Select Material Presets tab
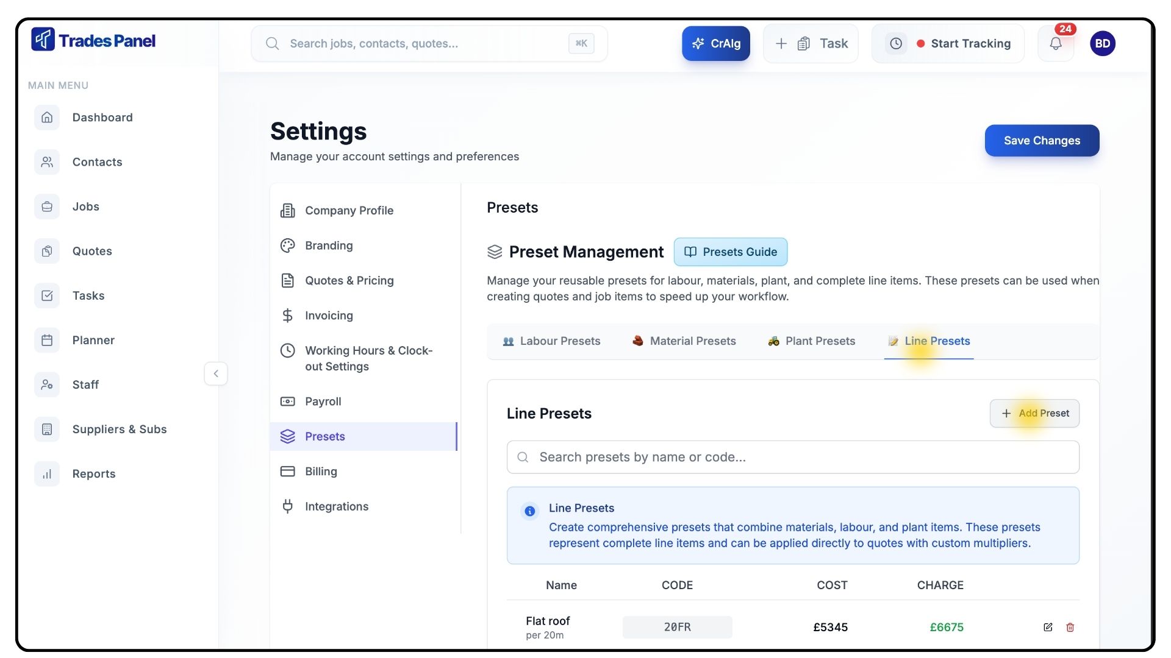 click(x=684, y=341)
